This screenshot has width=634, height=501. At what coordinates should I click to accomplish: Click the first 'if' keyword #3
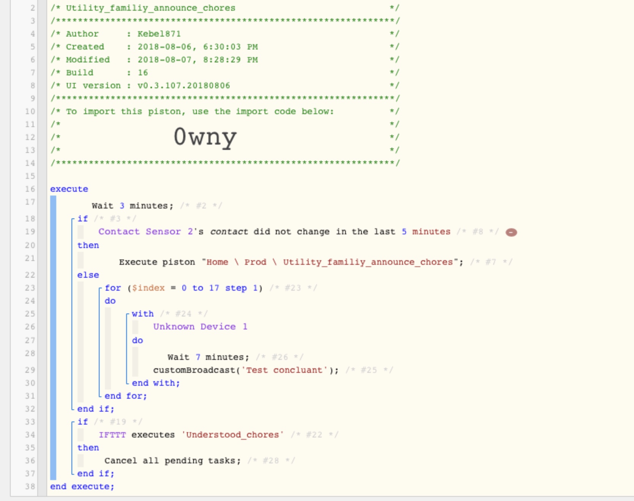tap(82, 219)
